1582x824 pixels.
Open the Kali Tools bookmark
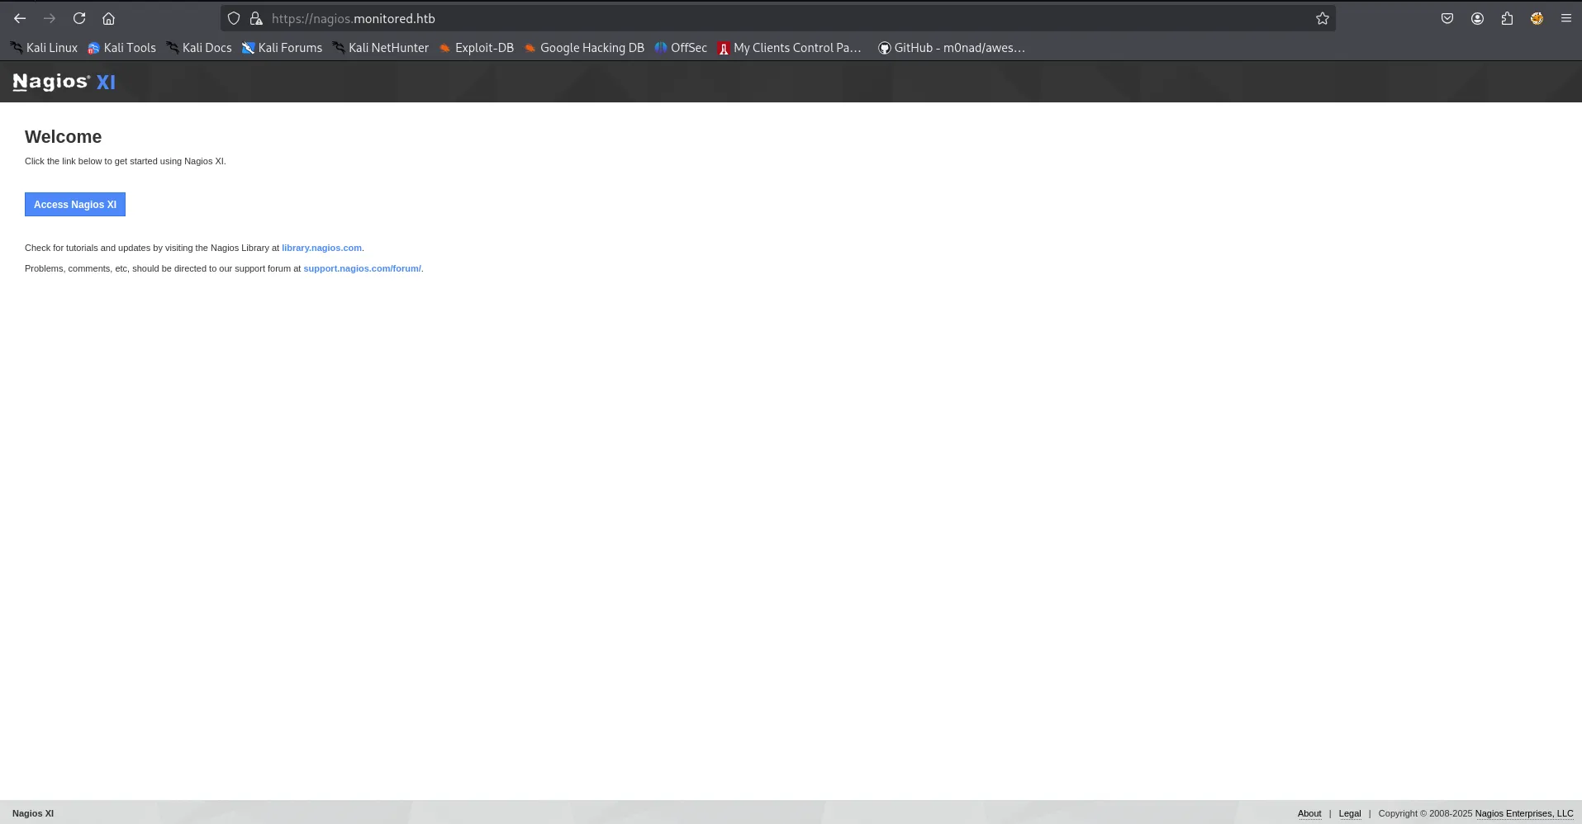coord(121,48)
